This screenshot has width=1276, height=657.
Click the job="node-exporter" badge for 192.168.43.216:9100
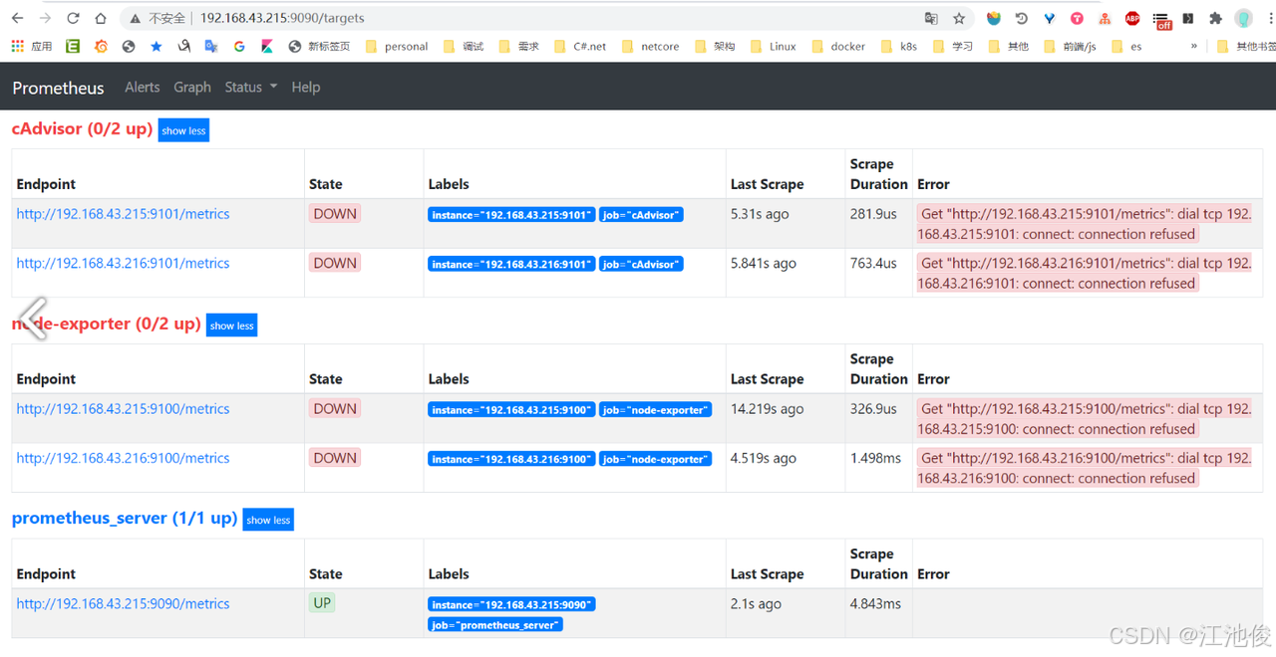click(x=656, y=459)
